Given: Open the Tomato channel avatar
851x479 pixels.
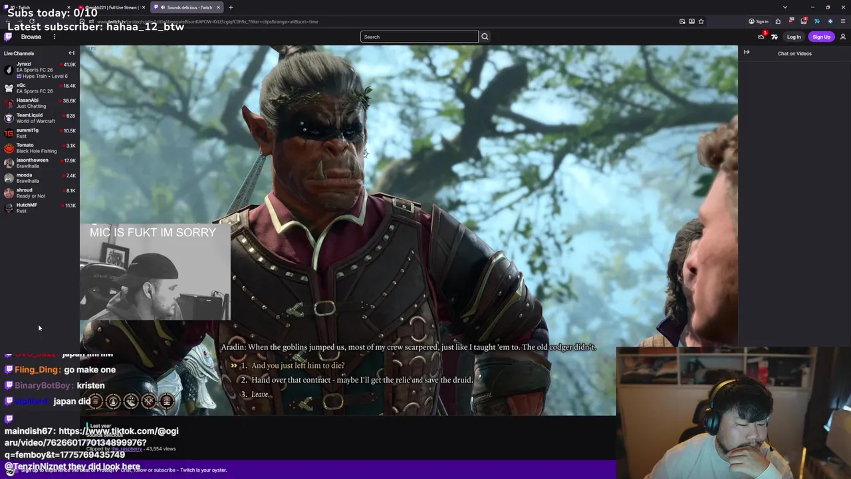Looking at the screenshot, I should pos(9,148).
